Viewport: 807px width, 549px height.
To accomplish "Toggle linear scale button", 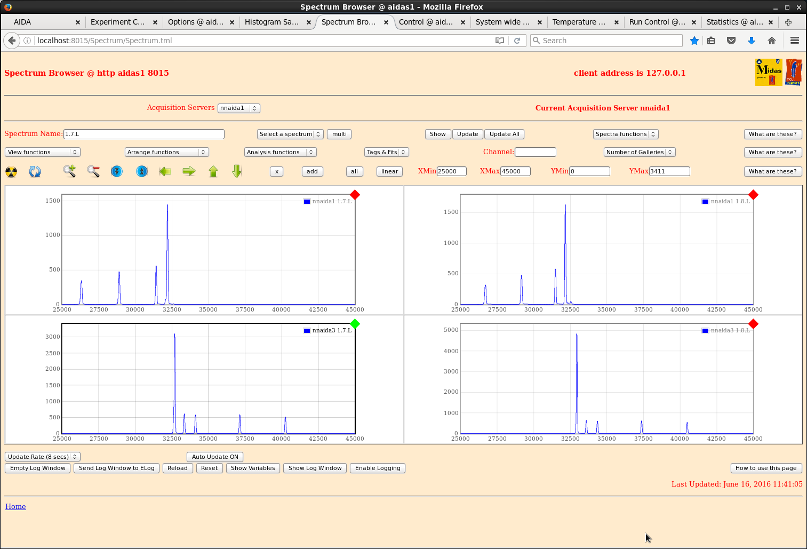I will coord(389,171).
